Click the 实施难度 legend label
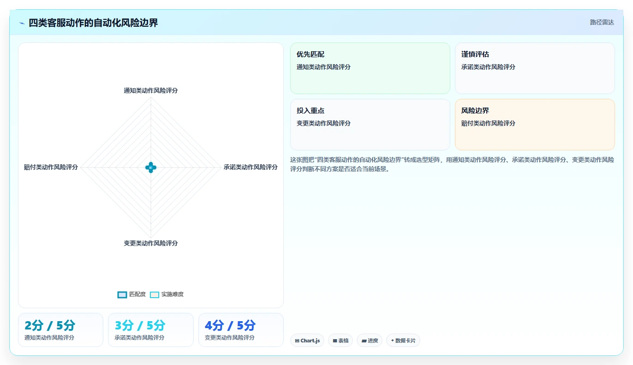Screen dimensions: 633x365 click(x=173, y=294)
